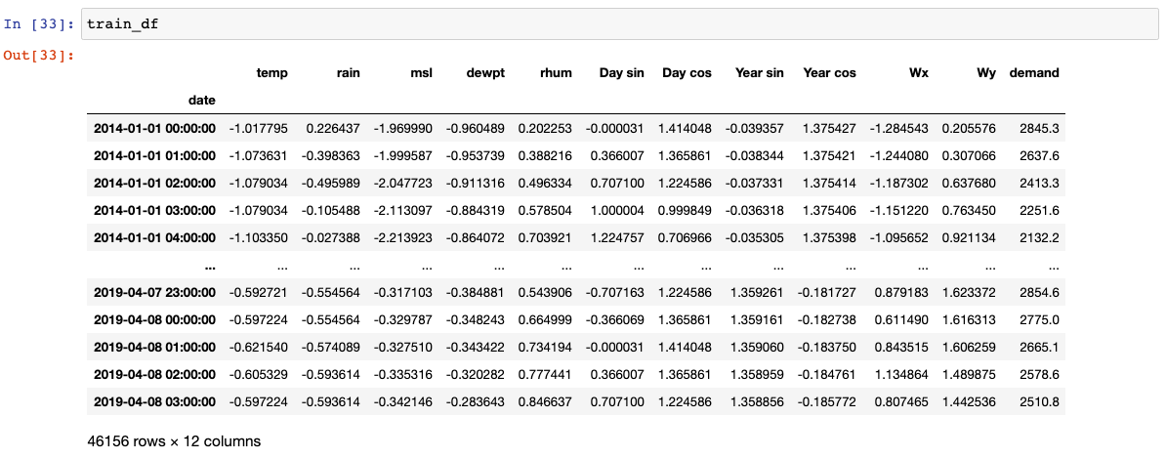Click demand value 2845.3
The height and width of the screenshot is (459, 1166).
pos(1041,129)
